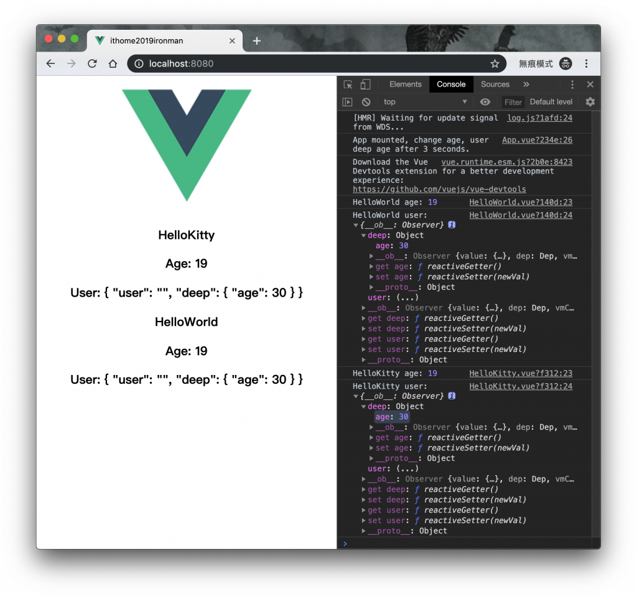
Task: Open HelloWorld.vue?140d:24 source link
Action: tap(521, 215)
